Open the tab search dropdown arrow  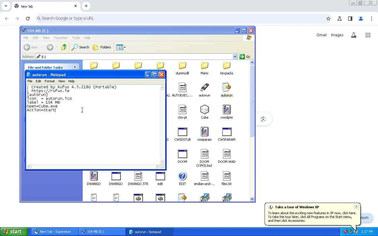[x=6, y=6]
